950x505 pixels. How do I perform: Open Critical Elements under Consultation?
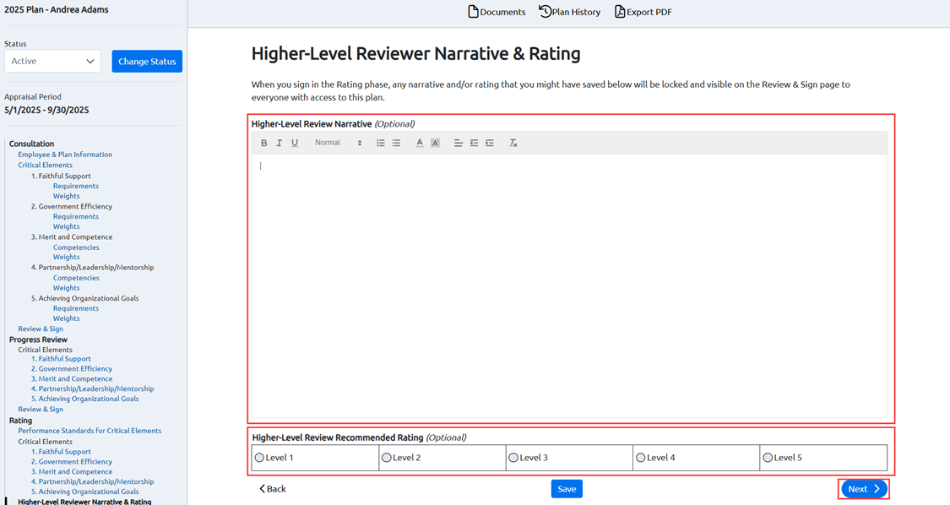45,165
